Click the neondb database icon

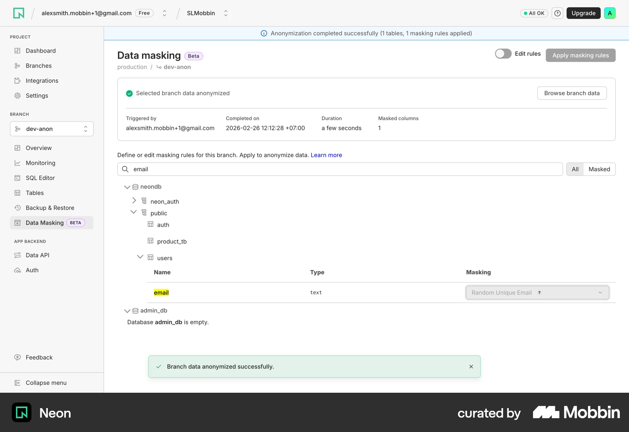[135, 187]
